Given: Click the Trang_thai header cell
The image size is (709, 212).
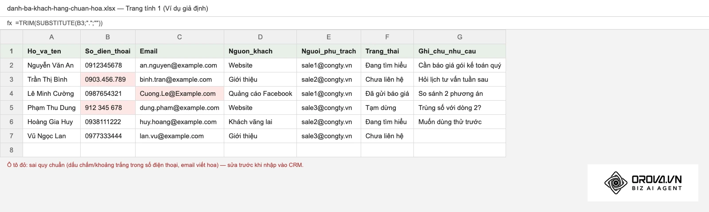Looking at the screenshot, I should click(x=387, y=51).
